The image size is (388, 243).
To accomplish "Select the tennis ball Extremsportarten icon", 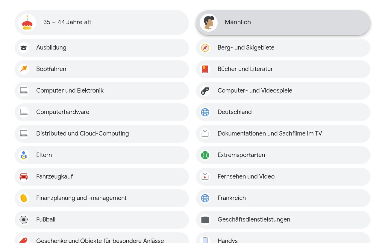I will [205, 155].
